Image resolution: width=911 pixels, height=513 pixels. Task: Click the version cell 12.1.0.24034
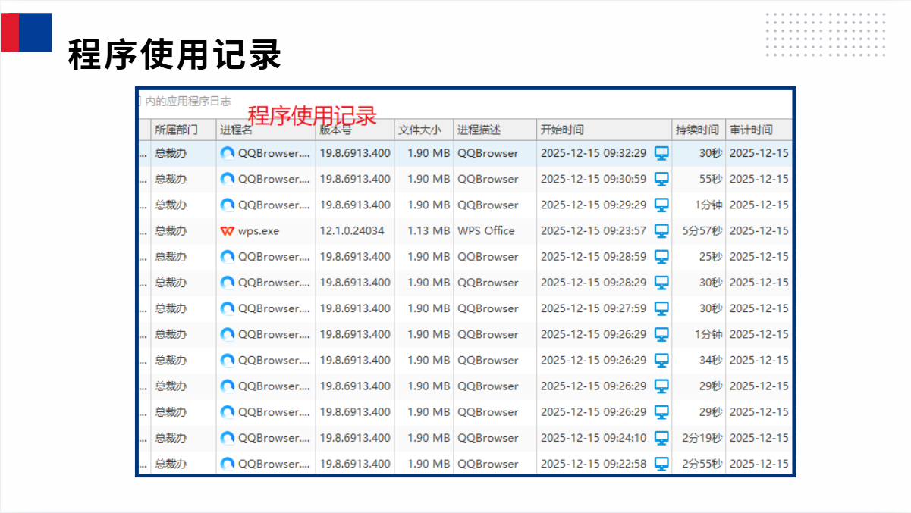tap(351, 231)
